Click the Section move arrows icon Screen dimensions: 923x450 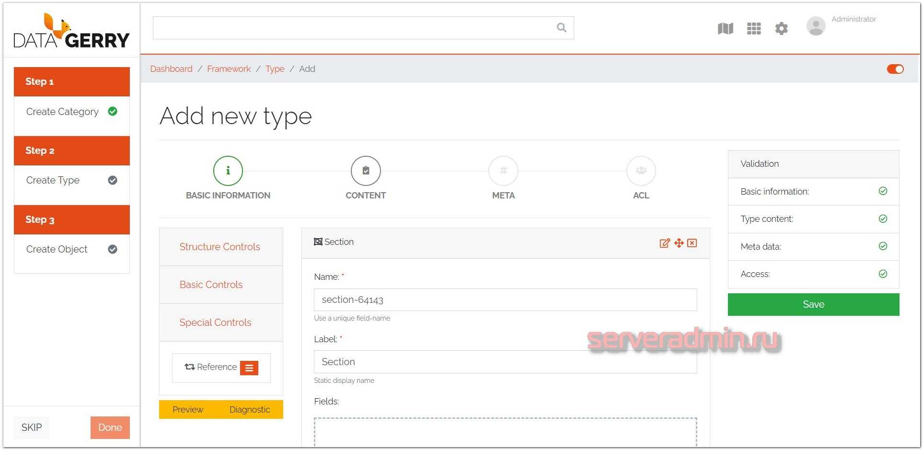pos(679,243)
